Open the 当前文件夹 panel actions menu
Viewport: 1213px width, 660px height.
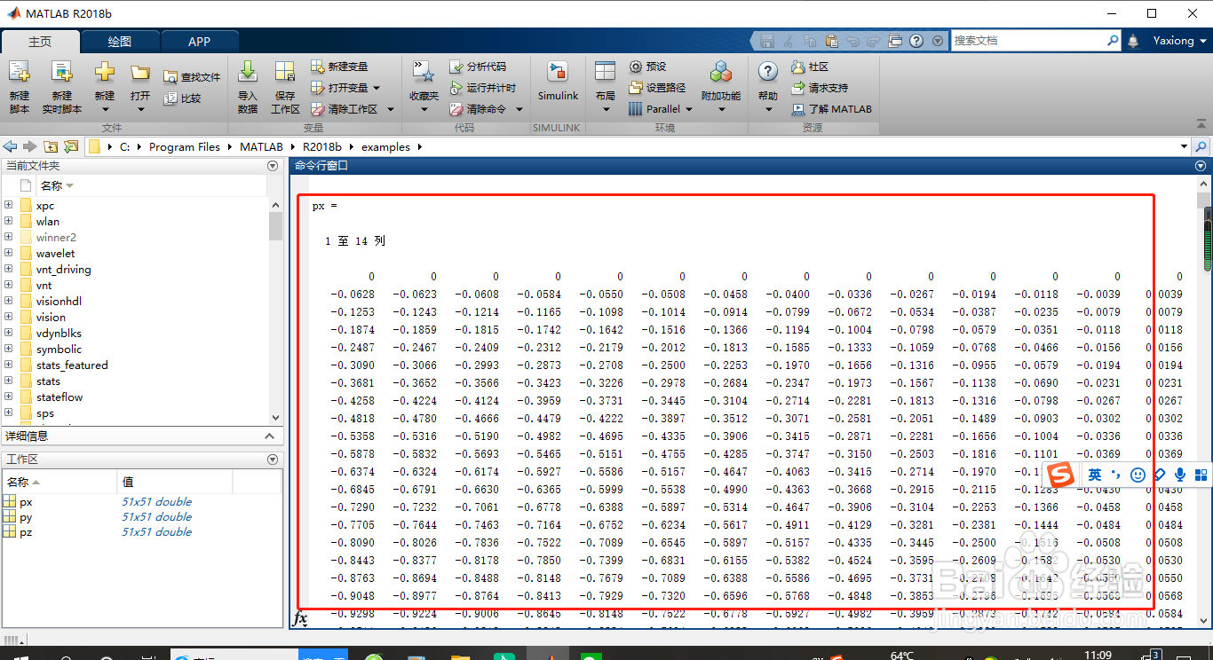(273, 166)
